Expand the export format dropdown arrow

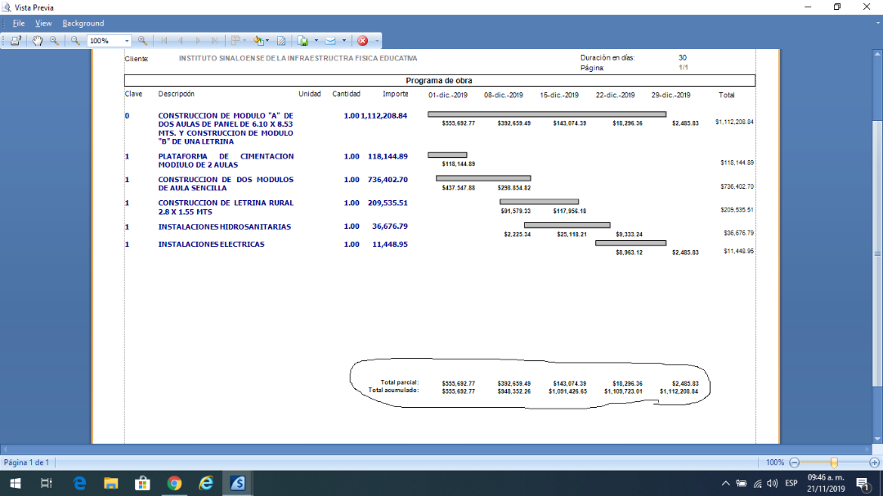coord(316,40)
